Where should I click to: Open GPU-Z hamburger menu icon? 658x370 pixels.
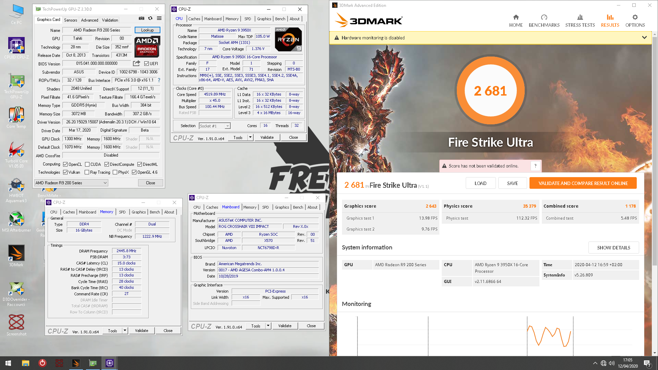159,18
